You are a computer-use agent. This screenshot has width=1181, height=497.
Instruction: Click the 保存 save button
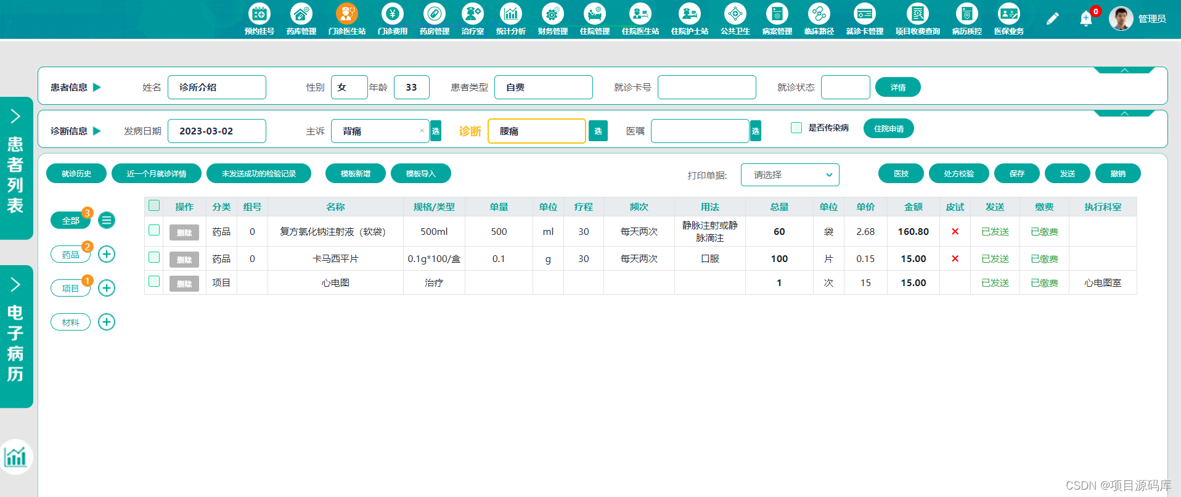(x=1017, y=173)
